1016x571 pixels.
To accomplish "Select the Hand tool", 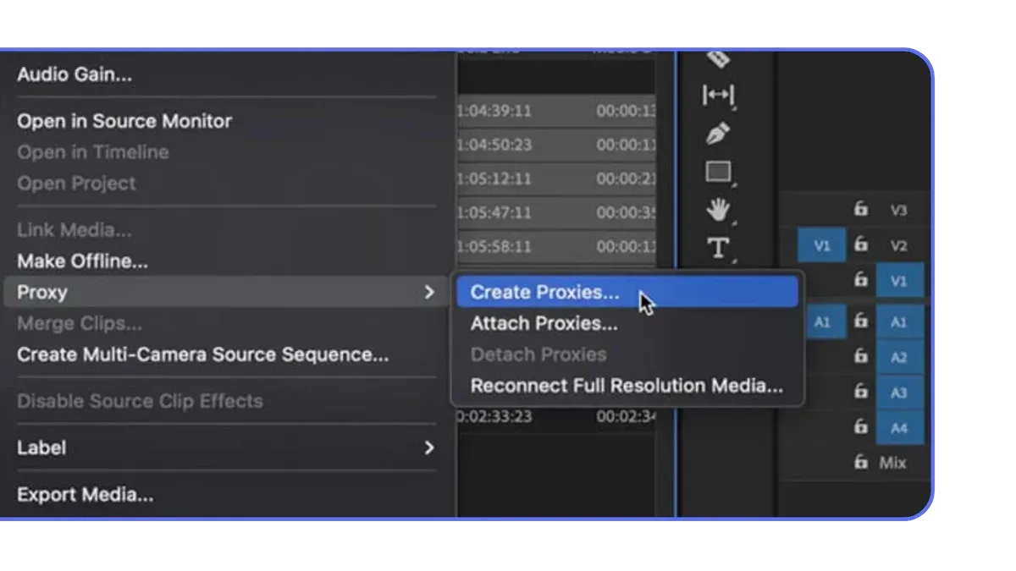I will [719, 210].
